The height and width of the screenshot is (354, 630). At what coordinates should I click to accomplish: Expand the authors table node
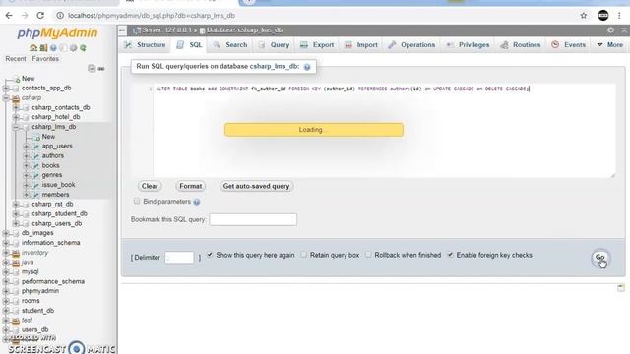coord(27,155)
